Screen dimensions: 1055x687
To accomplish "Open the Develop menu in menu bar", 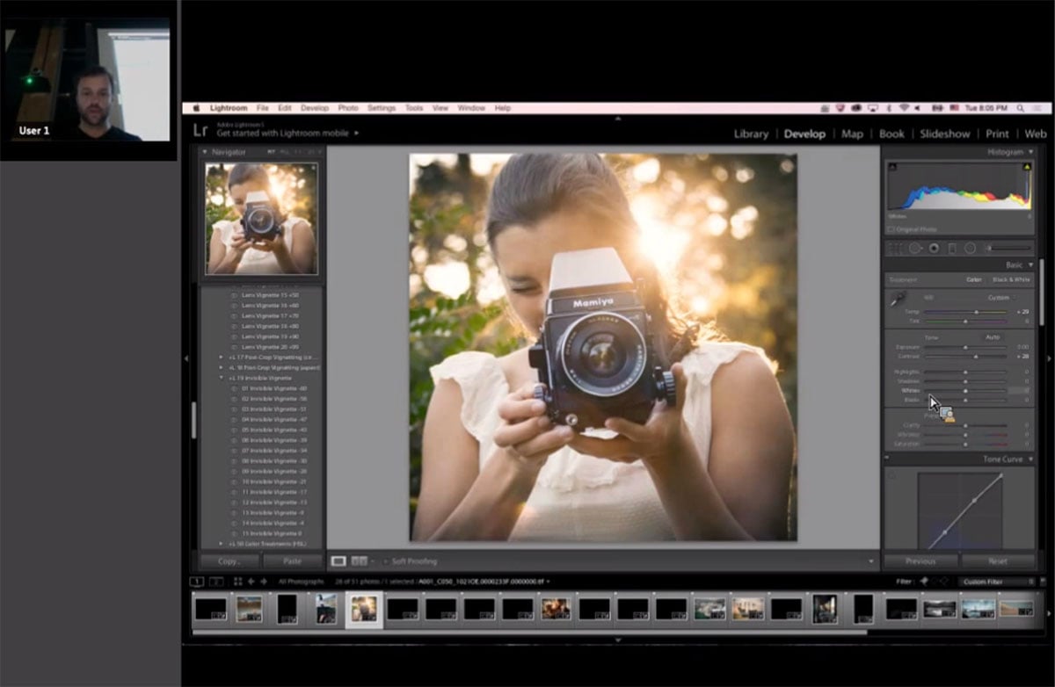I will (x=314, y=108).
